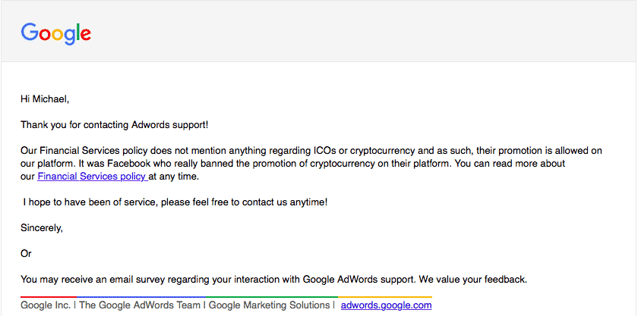Image resolution: width=638 pixels, height=316 pixels.
Task: Click the "Our Financial Services policy" paragraph opening
Action: (x=84, y=151)
